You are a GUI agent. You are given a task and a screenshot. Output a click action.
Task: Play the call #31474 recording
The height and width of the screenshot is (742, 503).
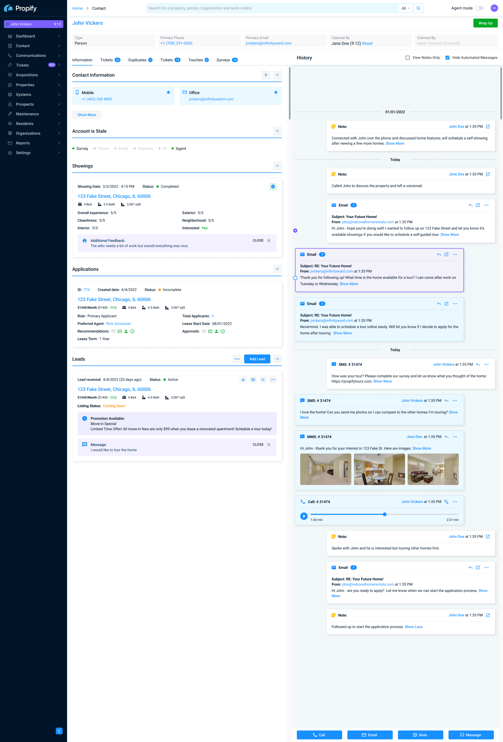[x=304, y=516]
